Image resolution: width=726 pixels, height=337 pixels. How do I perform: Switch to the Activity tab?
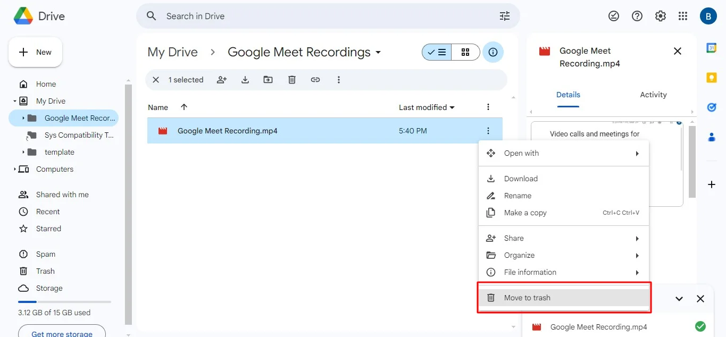tap(653, 95)
